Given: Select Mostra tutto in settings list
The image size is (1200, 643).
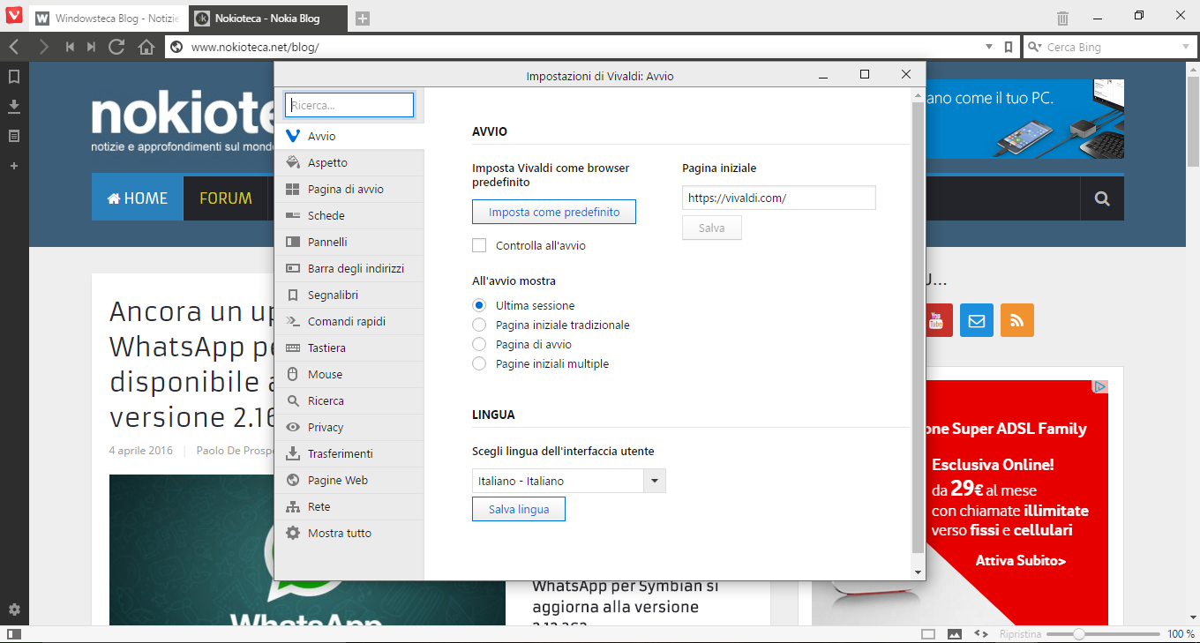Looking at the screenshot, I should tap(349, 533).
